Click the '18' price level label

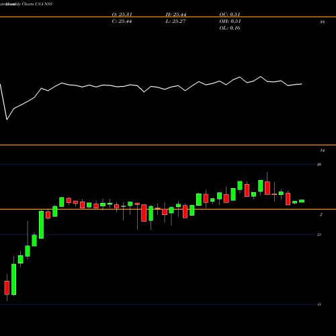(319, 304)
